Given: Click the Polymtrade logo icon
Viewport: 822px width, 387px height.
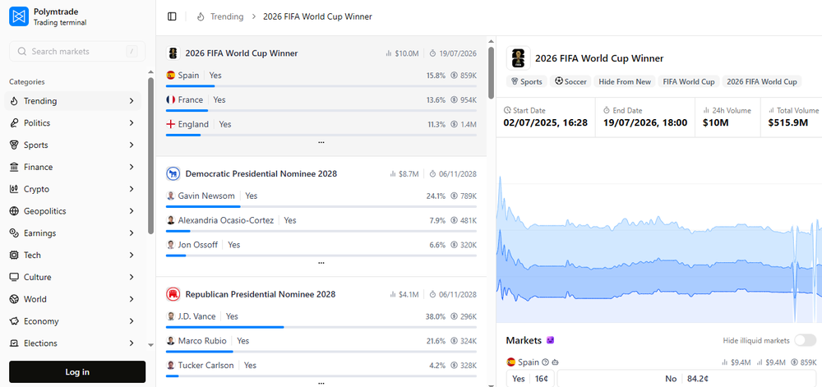Looking at the screenshot, I should 19,16.
